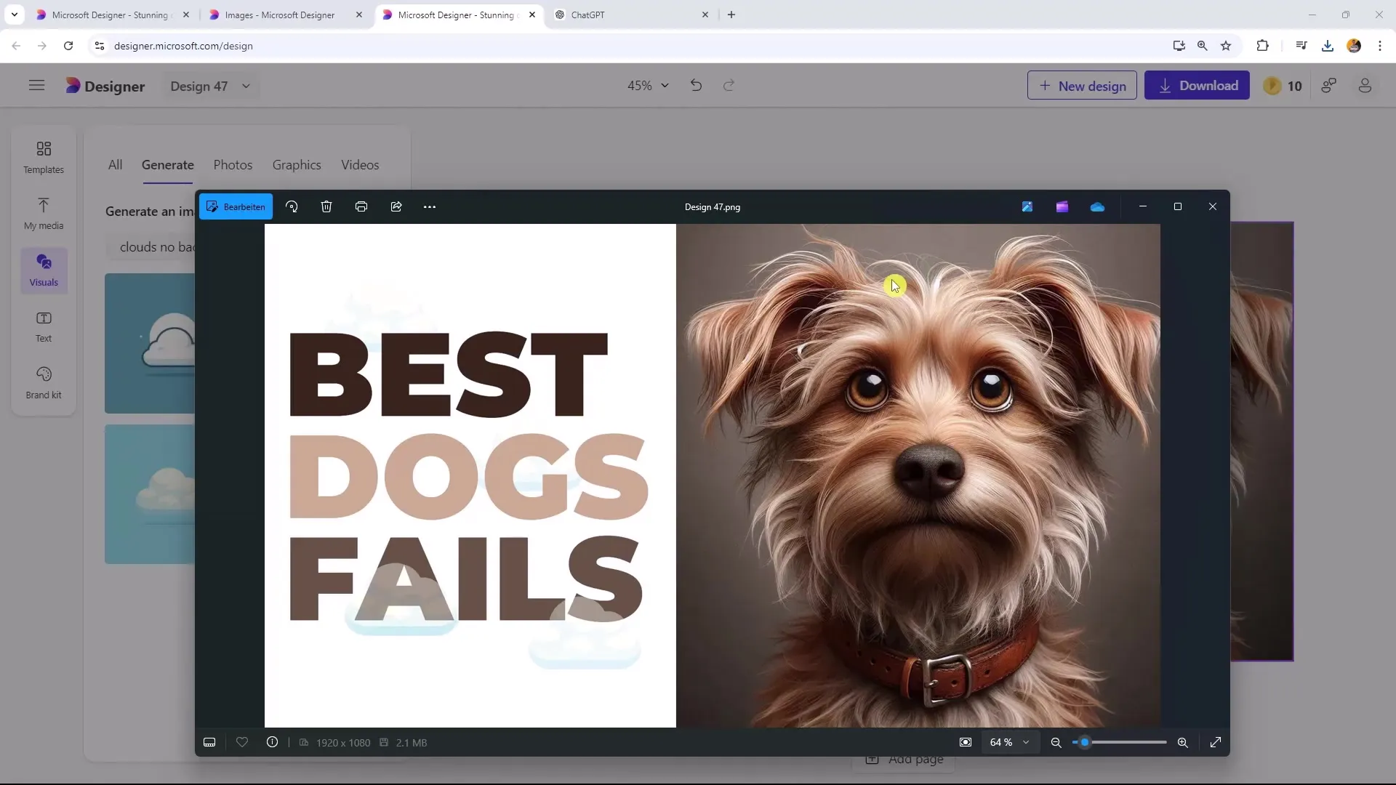This screenshot has height=785, width=1396.
Task: Toggle the image information icon in statusbar
Action: [x=273, y=742]
